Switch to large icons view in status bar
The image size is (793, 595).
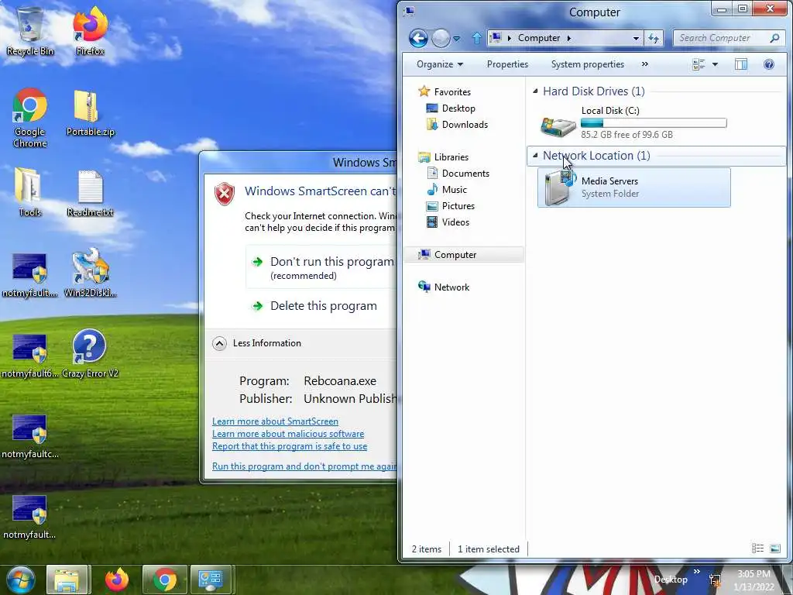774,549
